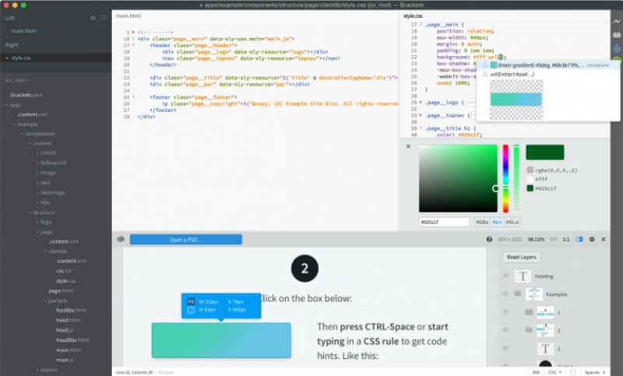Open the Extension Manager brick icon
The image size is (623, 376).
[616, 33]
